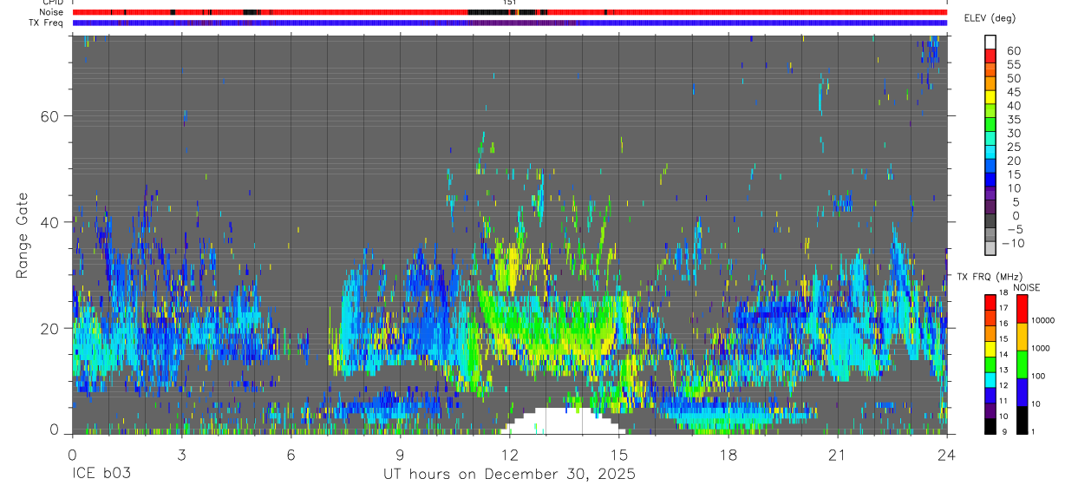Click the '18' label on TX FRQ legend

pos(1003,294)
